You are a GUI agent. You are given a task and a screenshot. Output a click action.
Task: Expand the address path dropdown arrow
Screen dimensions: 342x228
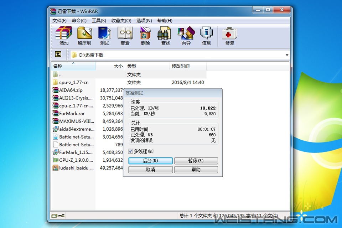click(287, 55)
